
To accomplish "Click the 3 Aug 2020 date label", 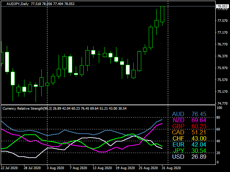I will [55, 168].
